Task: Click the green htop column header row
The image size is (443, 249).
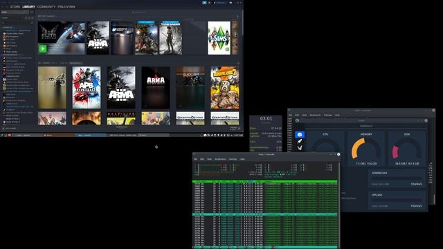Action: point(265,181)
